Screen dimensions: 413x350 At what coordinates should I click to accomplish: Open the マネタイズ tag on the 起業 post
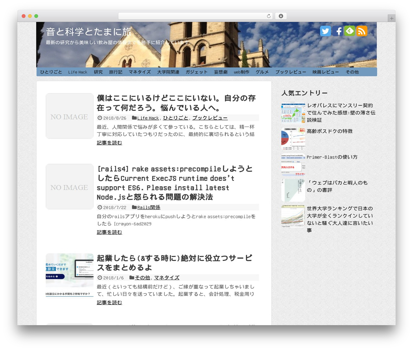tap(167, 277)
